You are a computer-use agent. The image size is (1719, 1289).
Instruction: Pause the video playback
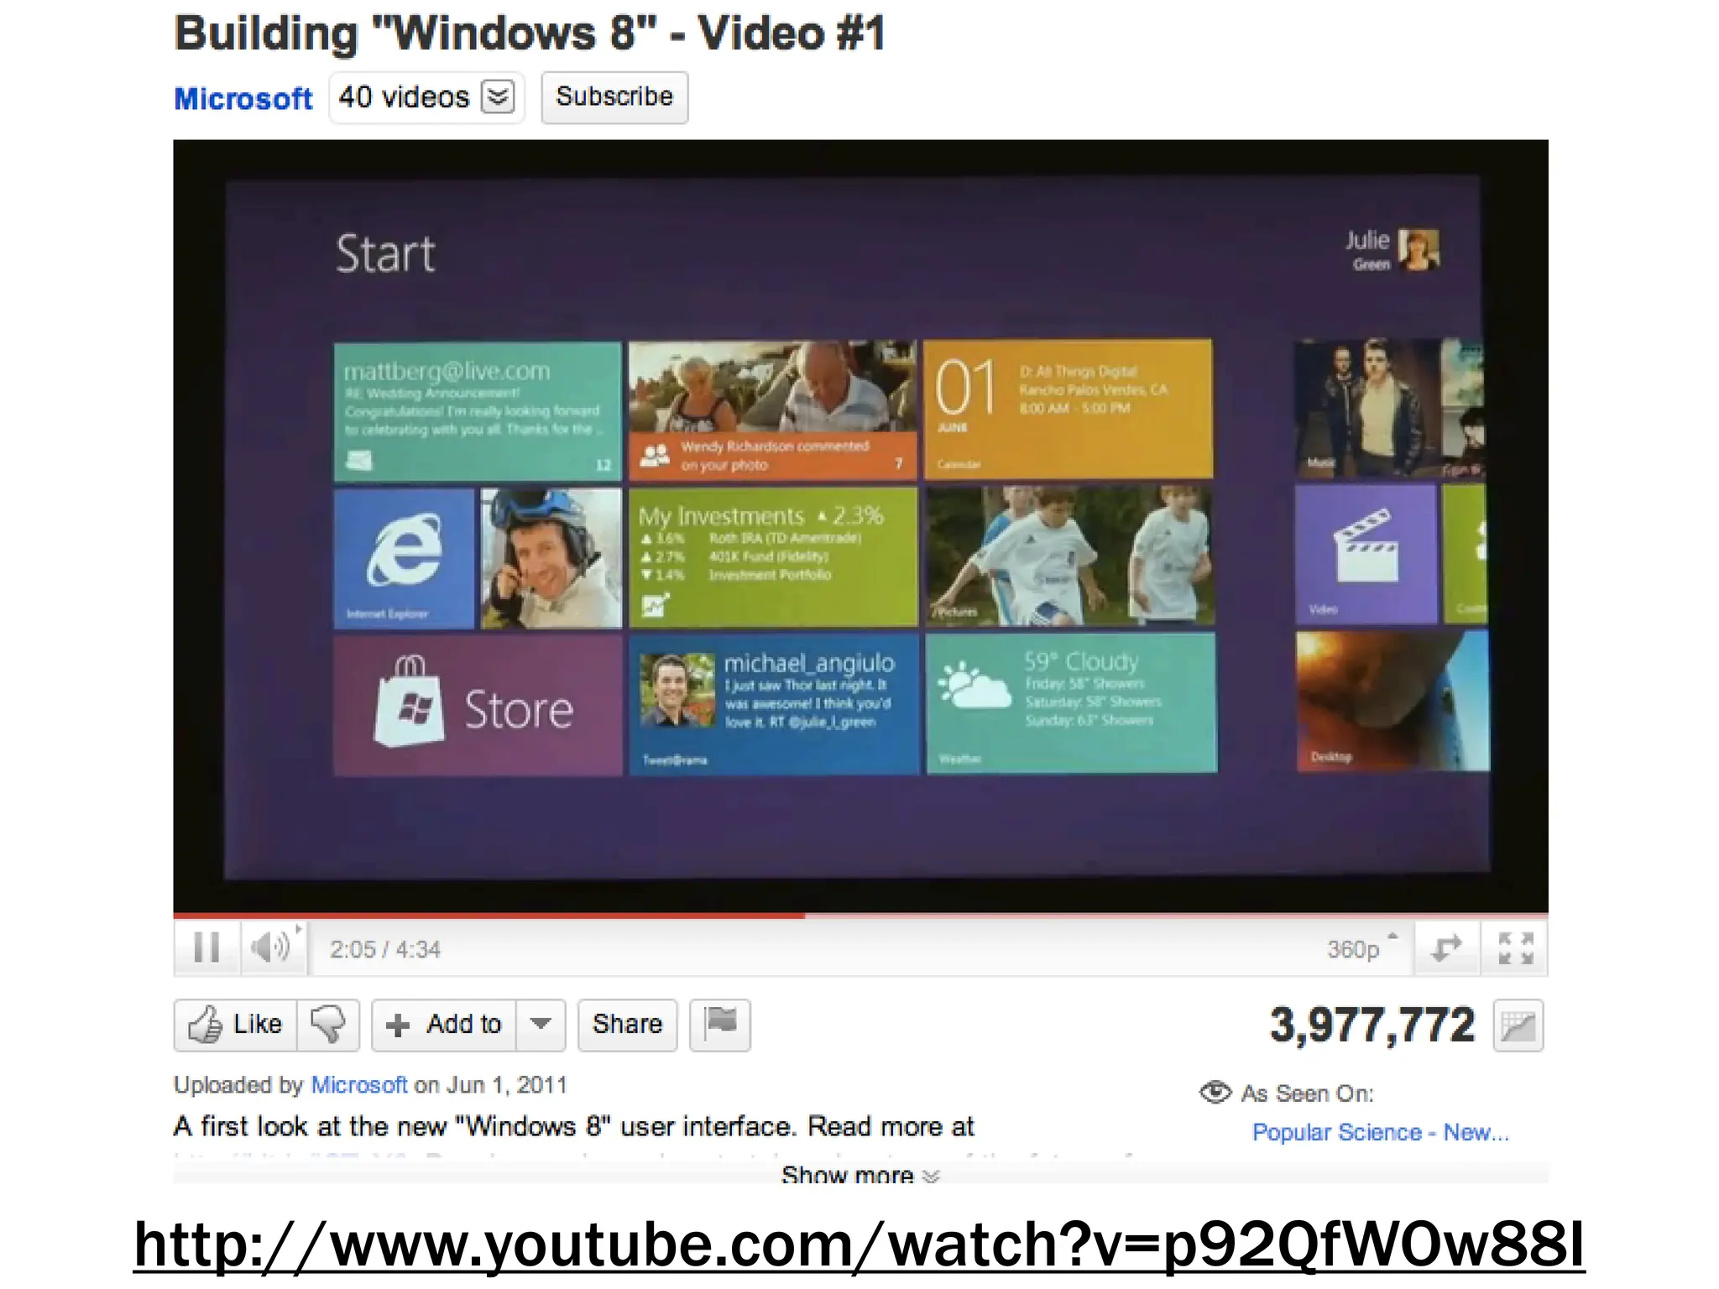click(206, 947)
